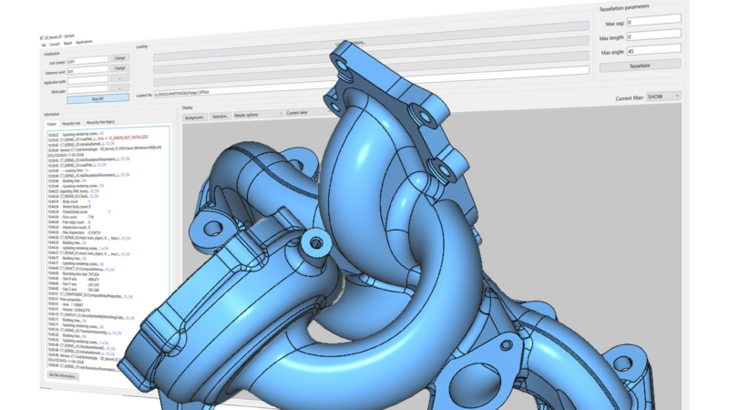
Task: Click the Tessellate button
Action: (641, 66)
